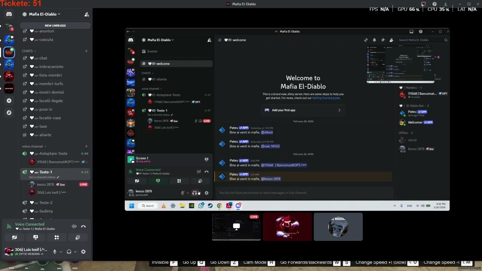Open the imbracaminte channel
The height and width of the screenshot is (271, 482).
(x=55, y=67)
